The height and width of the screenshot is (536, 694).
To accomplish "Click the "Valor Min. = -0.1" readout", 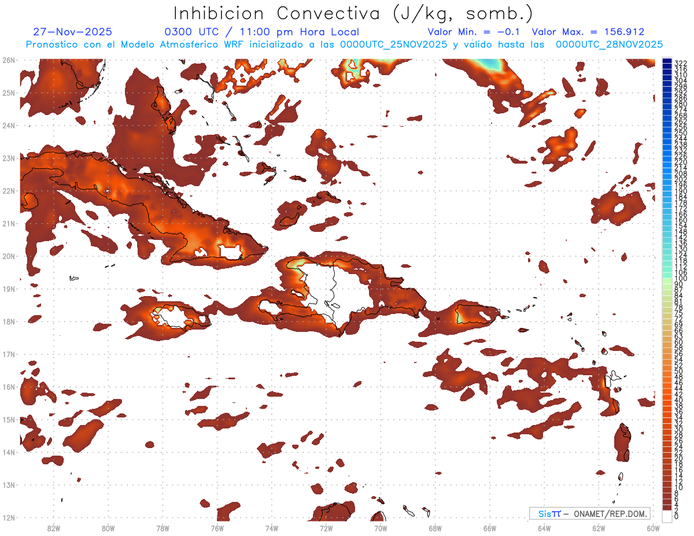I will (x=474, y=32).
